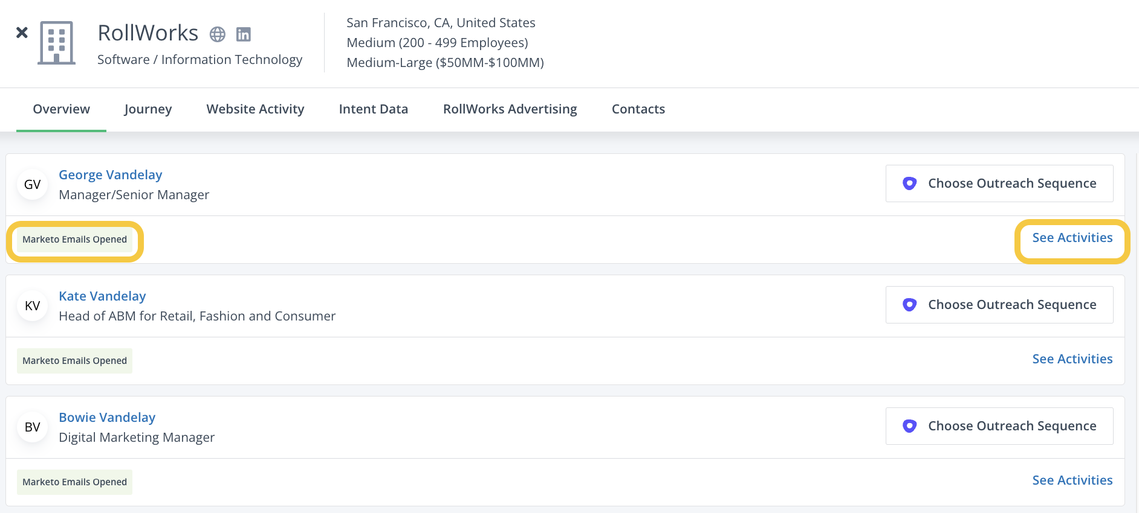Click the BV avatar initials
Viewport: 1139px width, 513px height.
click(x=33, y=427)
